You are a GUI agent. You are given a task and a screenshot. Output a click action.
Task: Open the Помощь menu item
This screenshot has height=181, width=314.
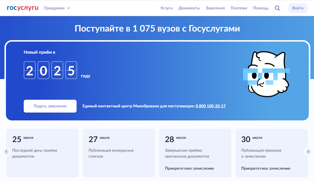261,8
